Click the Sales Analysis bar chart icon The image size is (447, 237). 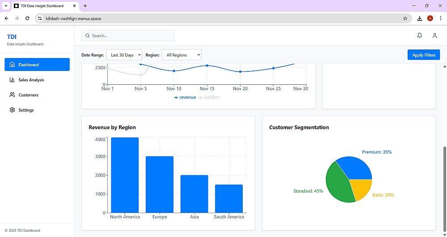coord(12,79)
